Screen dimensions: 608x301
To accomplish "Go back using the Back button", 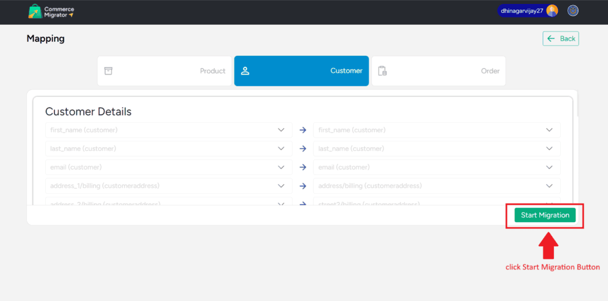I will 561,38.
